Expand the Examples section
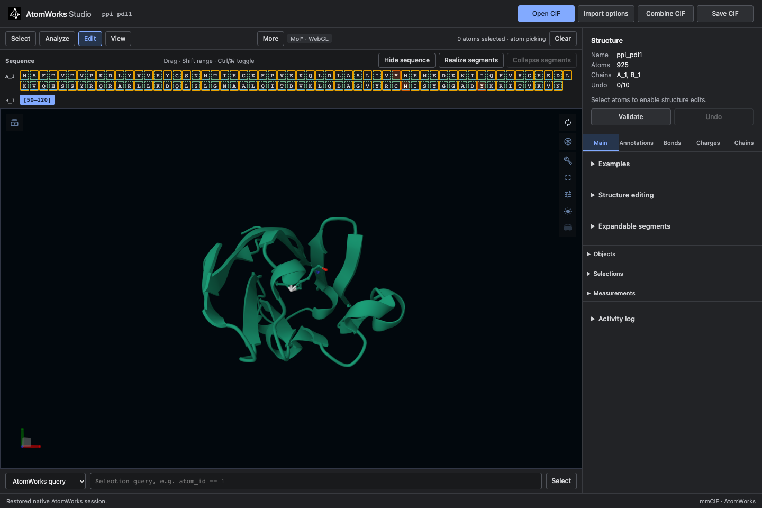 (672, 164)
